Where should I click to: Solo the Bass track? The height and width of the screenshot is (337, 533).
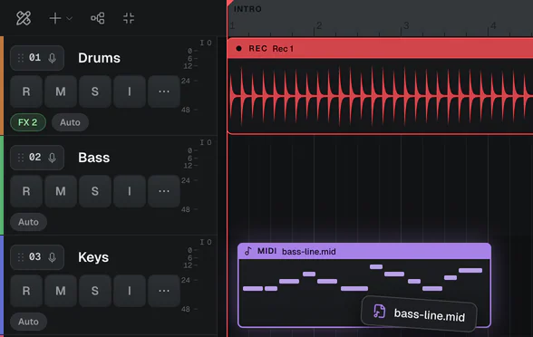(95, 191)
